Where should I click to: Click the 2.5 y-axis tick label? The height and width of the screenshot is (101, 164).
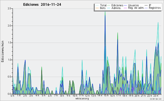pos(9,8)
